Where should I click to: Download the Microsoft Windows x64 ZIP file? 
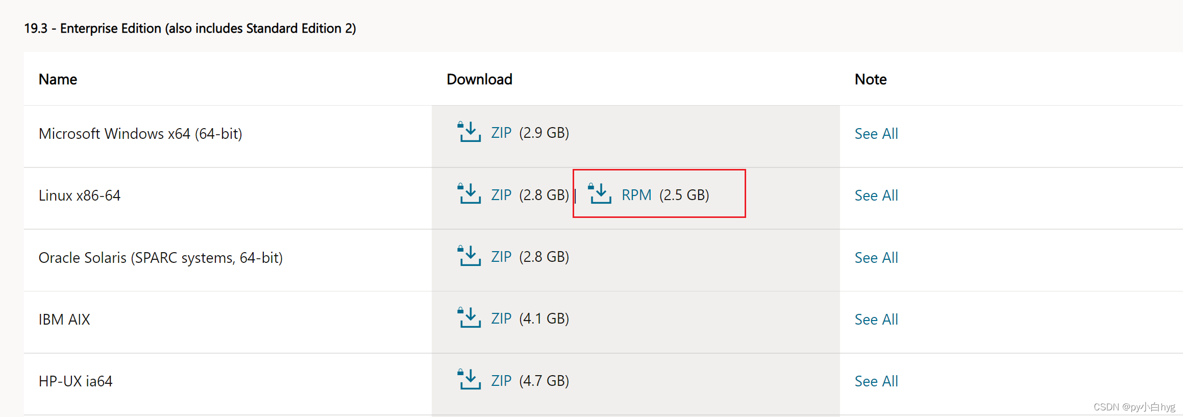point(501,133)
